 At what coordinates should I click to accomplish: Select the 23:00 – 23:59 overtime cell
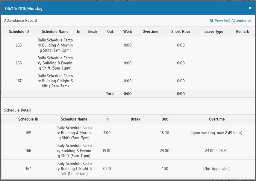(x=217, y=151)
